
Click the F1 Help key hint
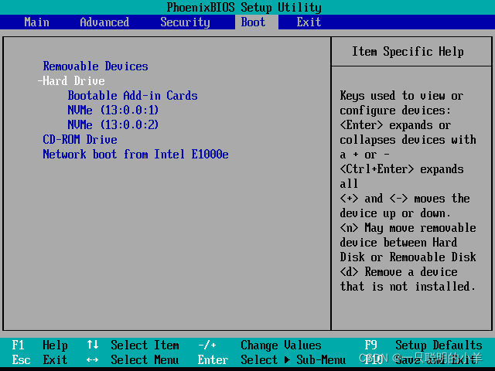[x=40, y=345]
